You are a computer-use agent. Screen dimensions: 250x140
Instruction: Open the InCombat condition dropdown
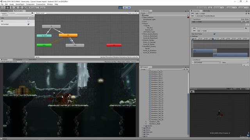click(x=207, y=62)
